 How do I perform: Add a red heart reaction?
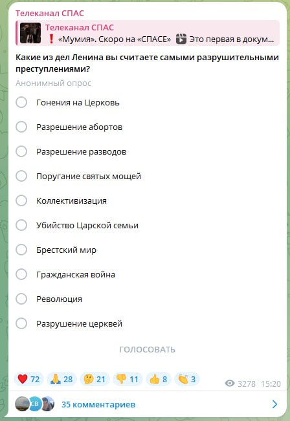pos(28,379)
